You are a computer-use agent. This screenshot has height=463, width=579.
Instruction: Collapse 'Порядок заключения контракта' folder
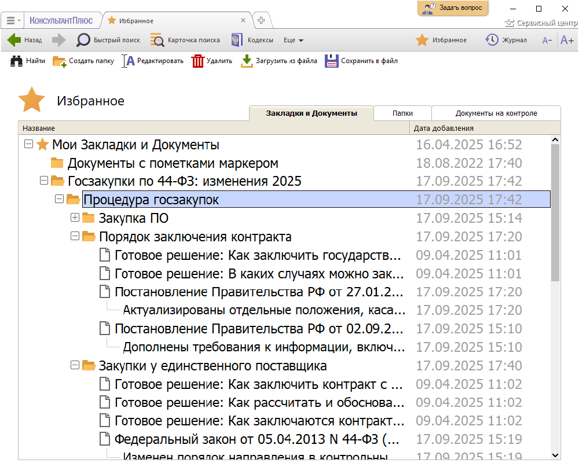74,237
